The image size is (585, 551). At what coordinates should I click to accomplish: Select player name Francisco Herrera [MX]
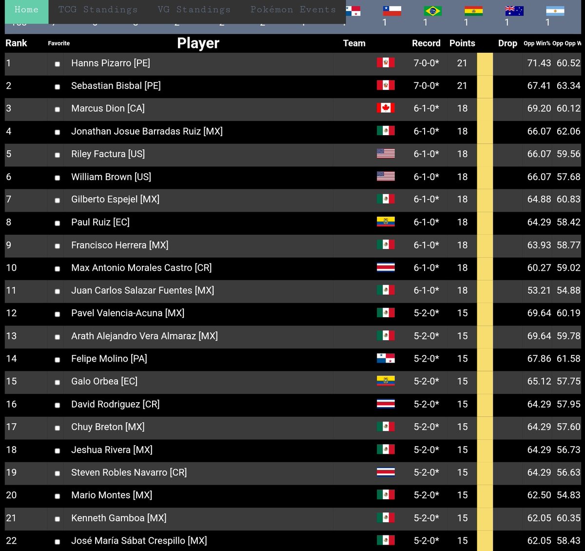[x=119, y=245]
